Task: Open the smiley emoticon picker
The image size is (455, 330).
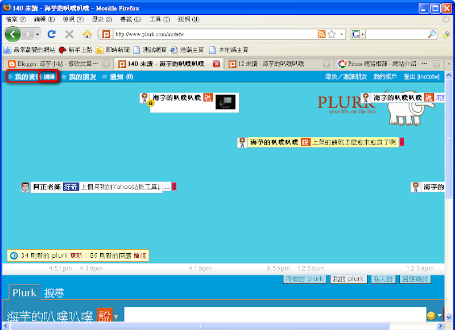Action: [431, 315]
